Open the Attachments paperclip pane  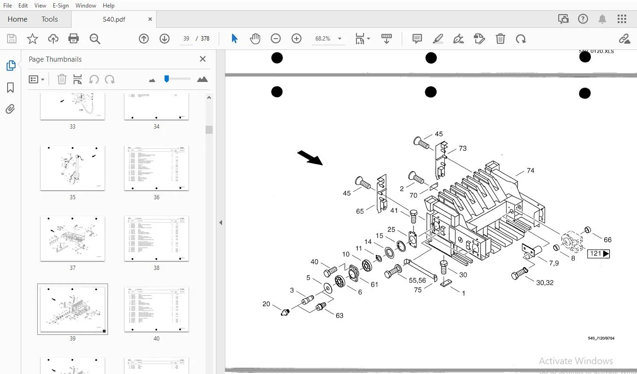pos(10,109)
